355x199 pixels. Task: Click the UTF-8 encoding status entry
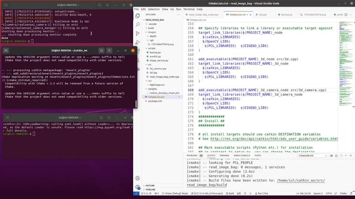point(328,193)
